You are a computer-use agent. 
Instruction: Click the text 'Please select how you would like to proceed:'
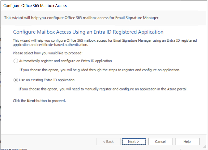click(48, 53)
